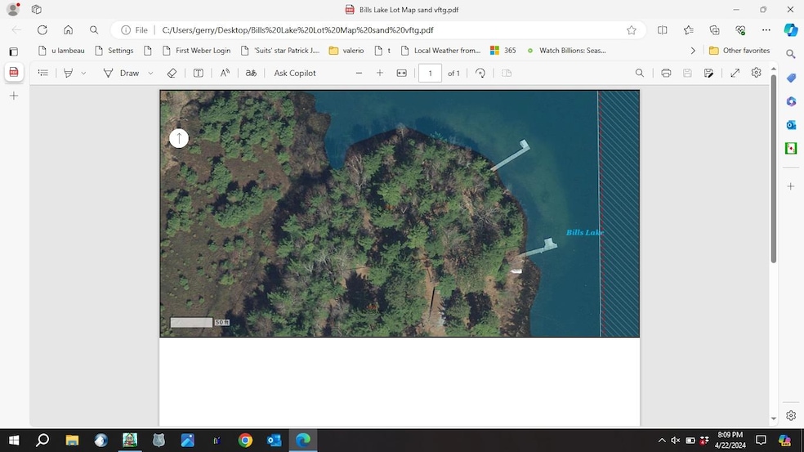Click the Ask Copilot button
Screen dimensions: 804x452
pyautogui.click(x=295, y=73)
